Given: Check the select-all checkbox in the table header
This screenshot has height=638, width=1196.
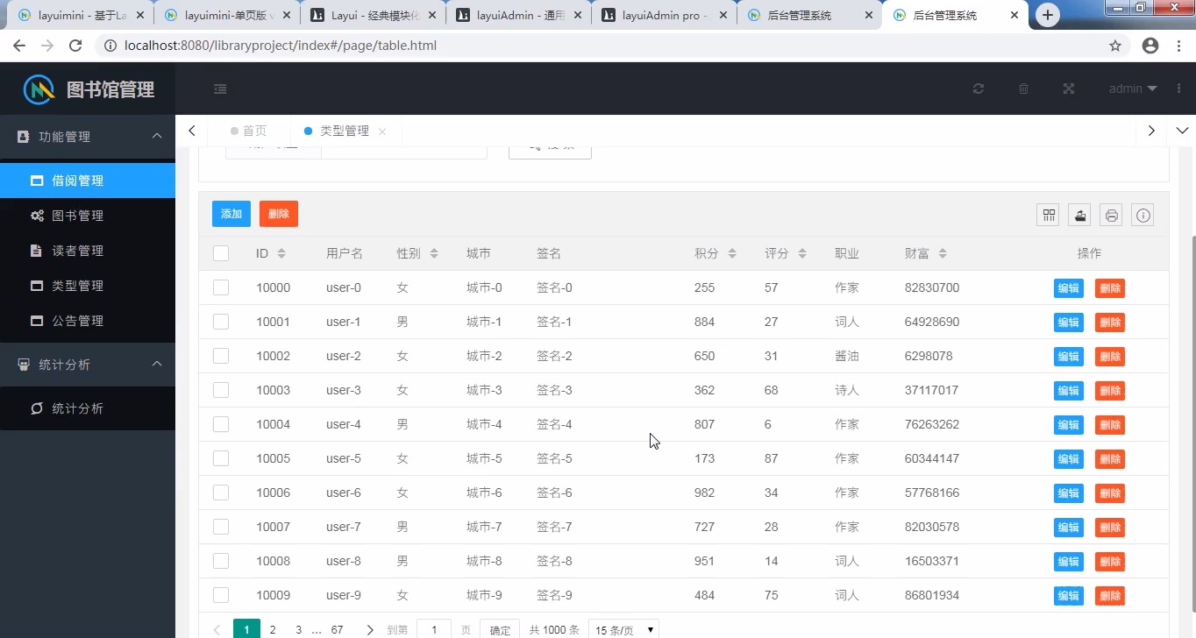Looking at the screenshot, I should coord(221,252).
